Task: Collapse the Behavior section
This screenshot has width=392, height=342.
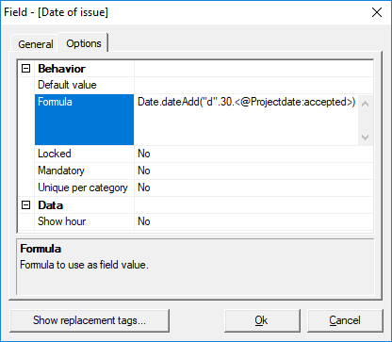Action: point(26,69)
